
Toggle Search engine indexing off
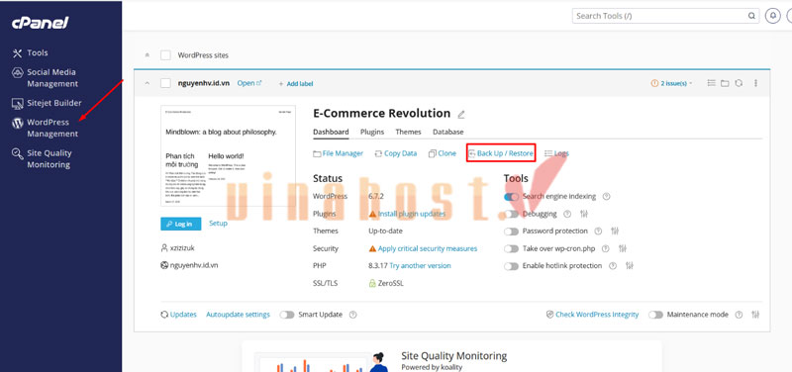coord(511,197)
